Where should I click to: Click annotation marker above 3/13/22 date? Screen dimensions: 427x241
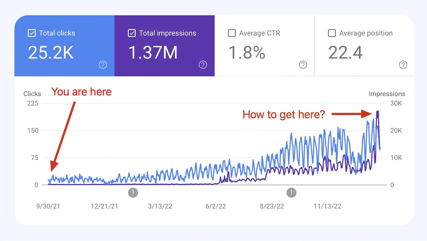pyautogui.click(x=133, y=193)
